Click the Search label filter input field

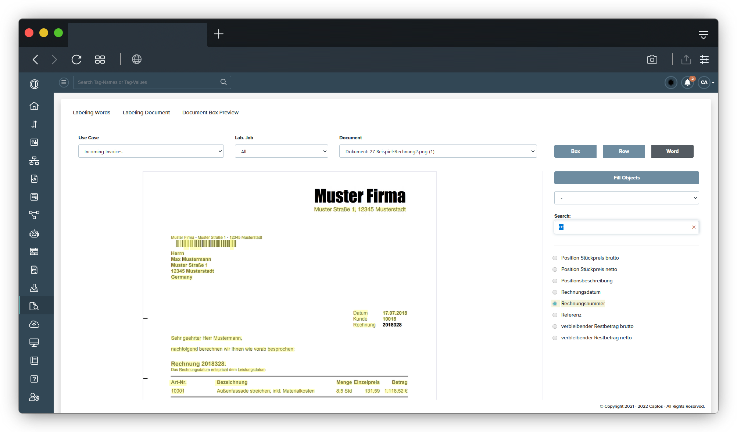click(627, 227)
